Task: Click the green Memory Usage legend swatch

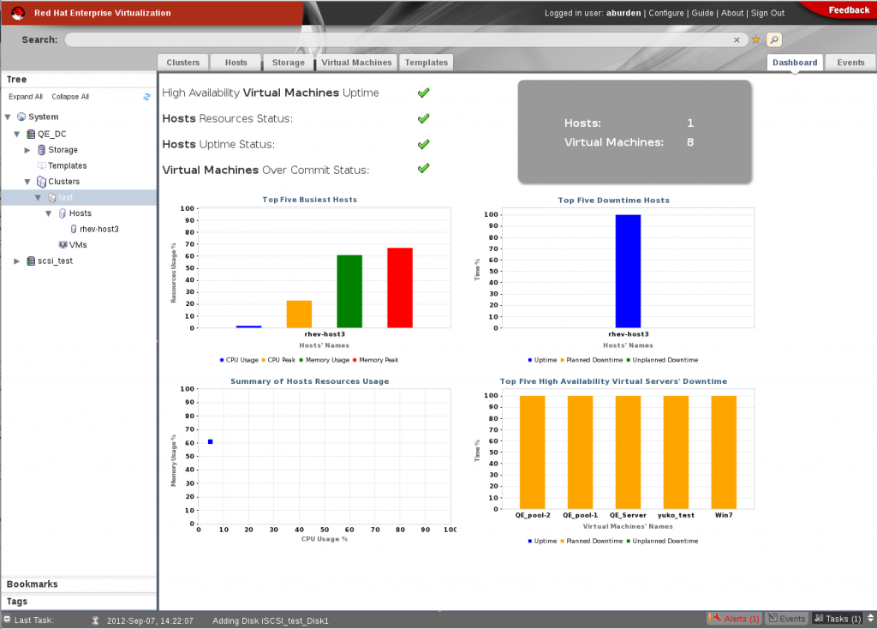Action: click(301, 360)
